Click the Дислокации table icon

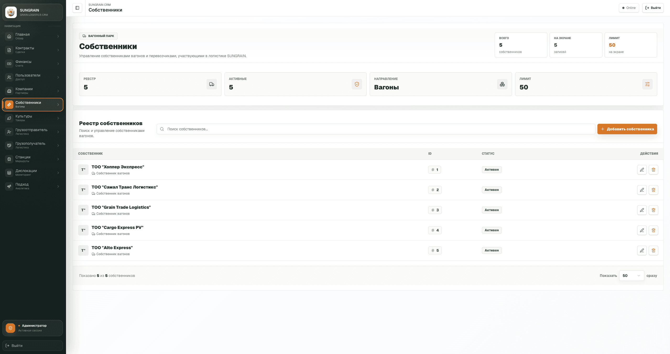(x=9, y=173)
